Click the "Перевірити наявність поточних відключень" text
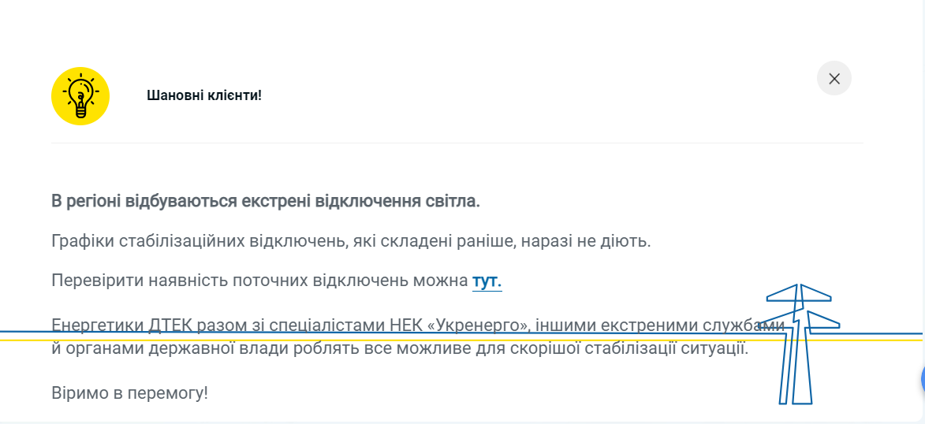This screenshot has width=925, height=424. click(x=259, y=281)
